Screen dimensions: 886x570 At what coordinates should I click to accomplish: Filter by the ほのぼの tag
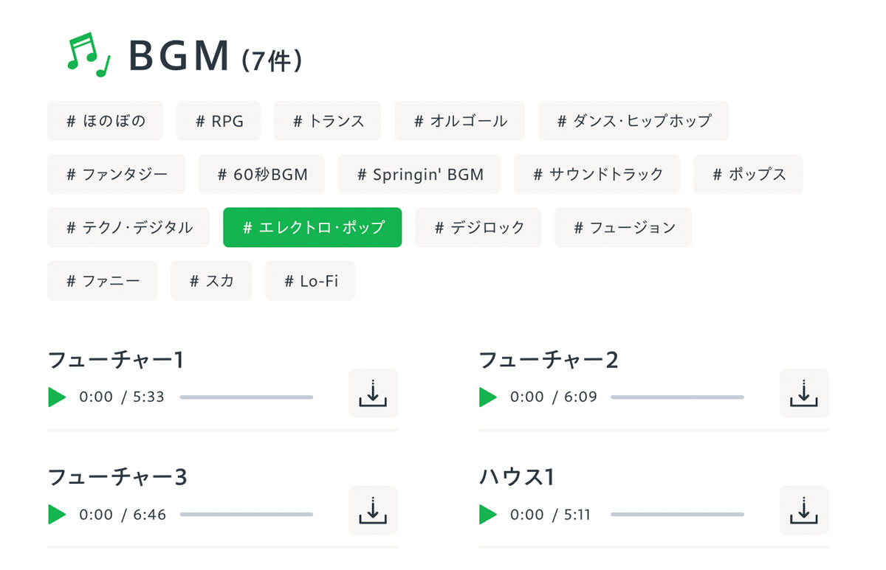tap(106, 121)
